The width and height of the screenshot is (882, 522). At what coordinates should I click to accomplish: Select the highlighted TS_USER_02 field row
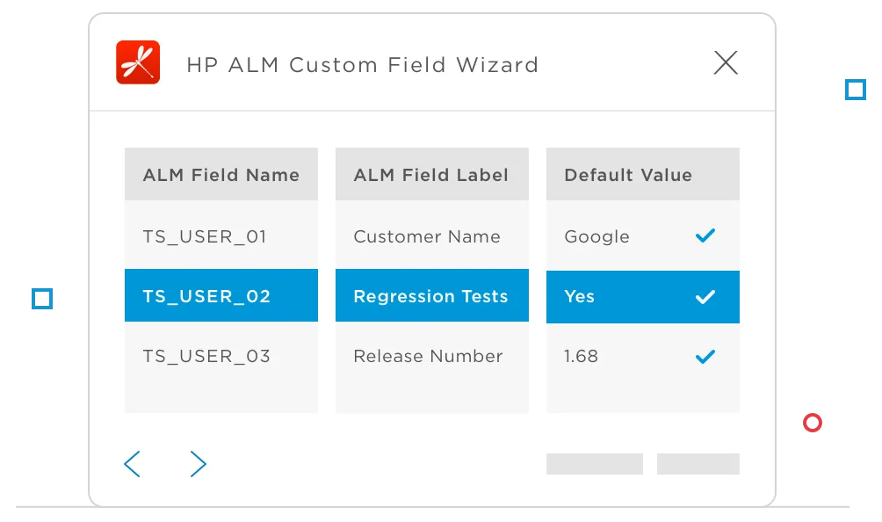(206, 296)
